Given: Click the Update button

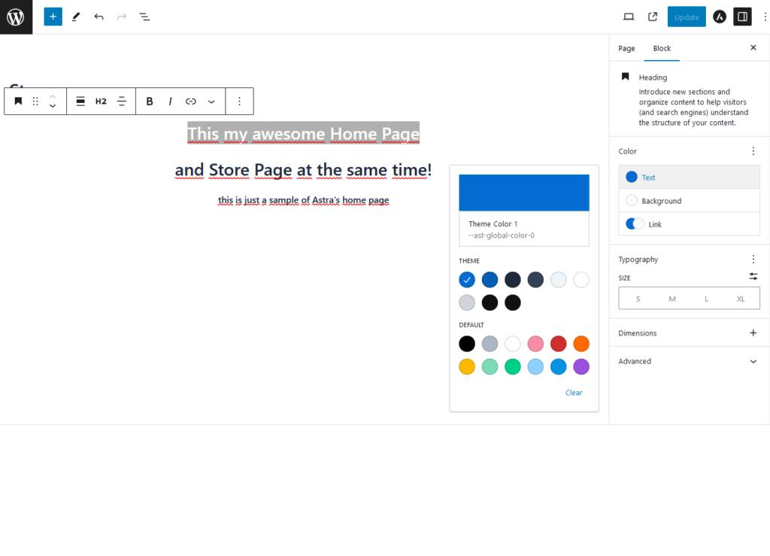Looking at the screenshot, I should point(687,17).
